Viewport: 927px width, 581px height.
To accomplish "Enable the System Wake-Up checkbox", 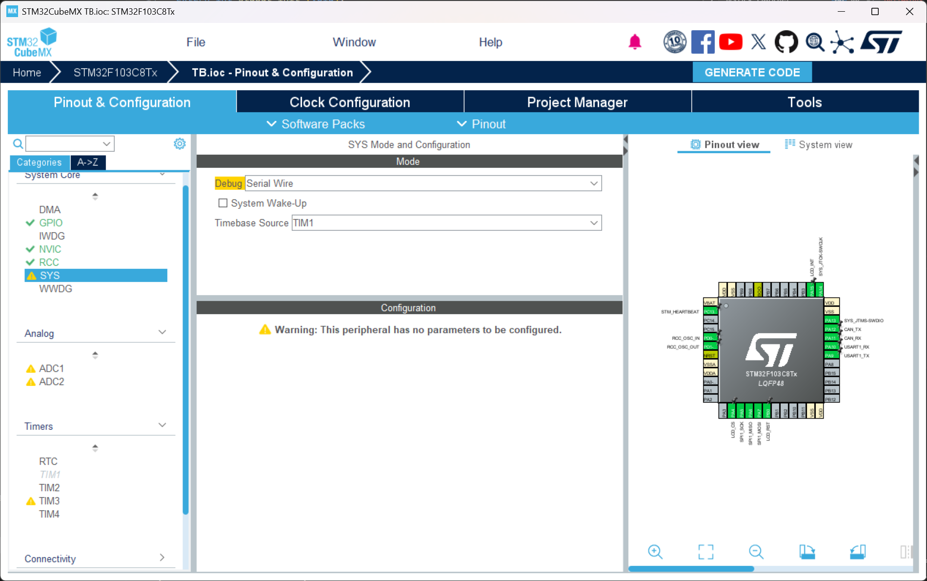I will point(223,203).
